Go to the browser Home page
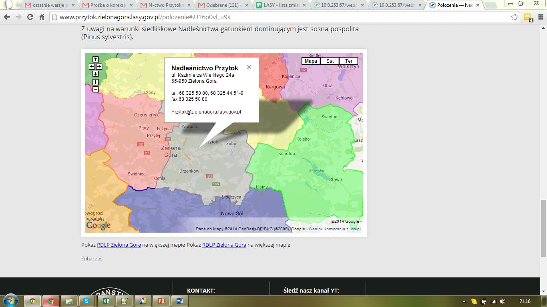 coord(42,17)
